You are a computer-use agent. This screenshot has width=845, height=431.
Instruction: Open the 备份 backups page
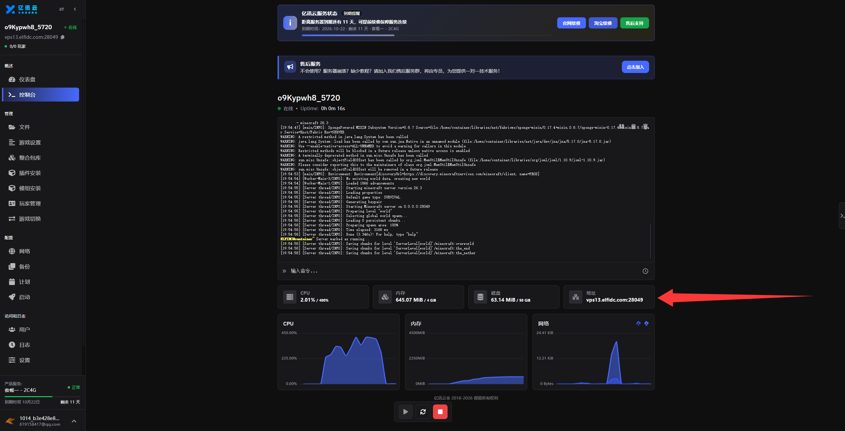click(41, 266)
